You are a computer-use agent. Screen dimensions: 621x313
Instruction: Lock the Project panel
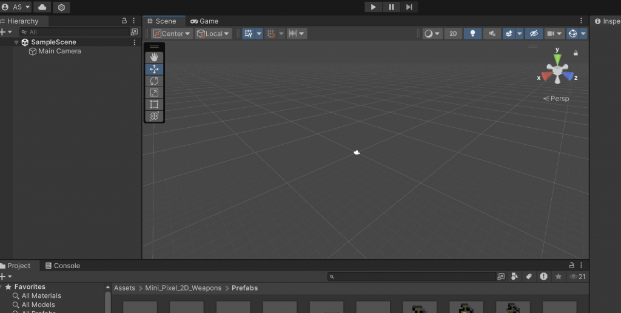[571, 265]
